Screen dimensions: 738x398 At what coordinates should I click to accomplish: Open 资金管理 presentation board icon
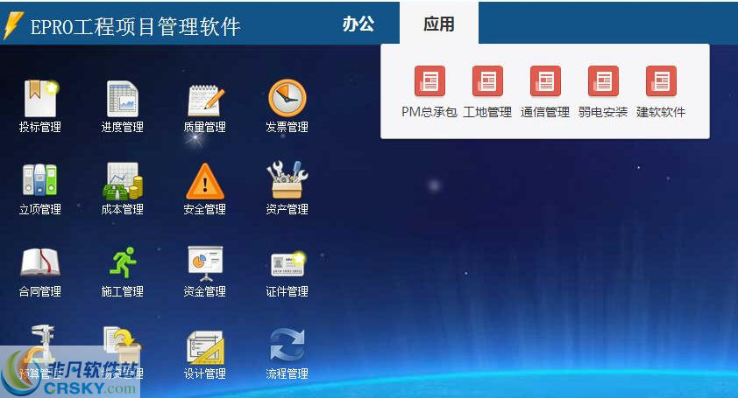tap(205, 263)
